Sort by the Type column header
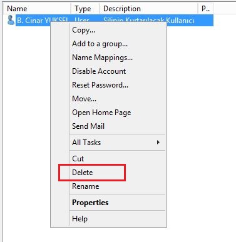Viewport: 236px width, 242px height. click(85, 9)
